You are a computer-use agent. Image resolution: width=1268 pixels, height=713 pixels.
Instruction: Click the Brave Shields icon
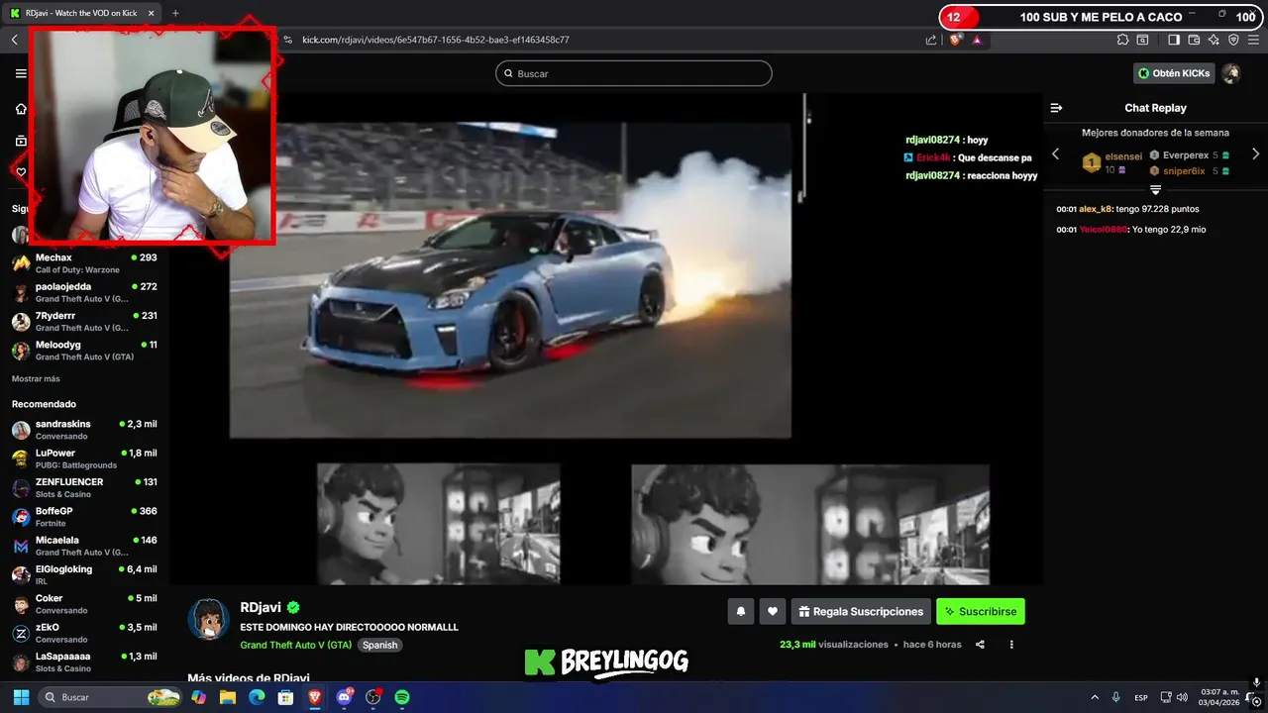point(955,40)
